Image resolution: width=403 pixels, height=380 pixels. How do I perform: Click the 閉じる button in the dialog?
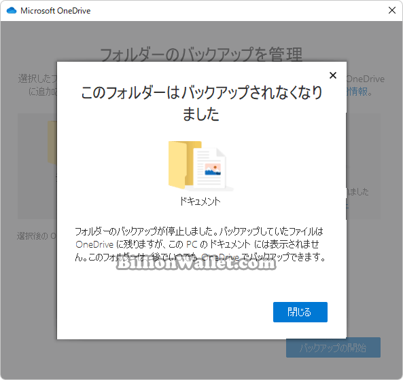pyautogui.click(x=300, y=312)
